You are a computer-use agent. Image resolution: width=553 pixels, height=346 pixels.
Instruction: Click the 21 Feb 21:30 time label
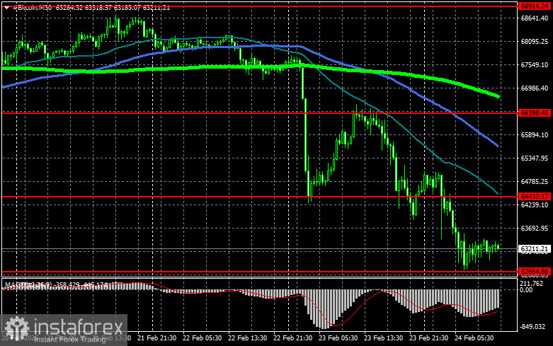[156, 338]
